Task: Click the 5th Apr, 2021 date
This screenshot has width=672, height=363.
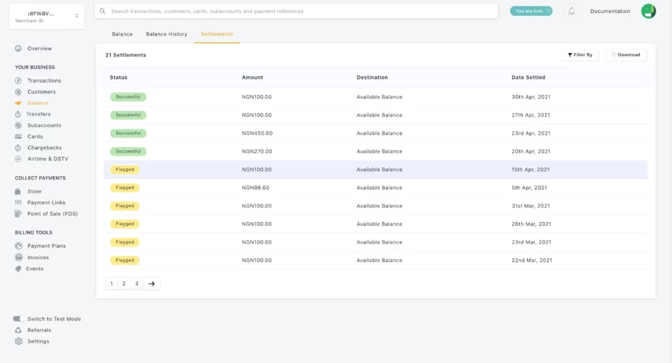Action: tap(529, 187)
